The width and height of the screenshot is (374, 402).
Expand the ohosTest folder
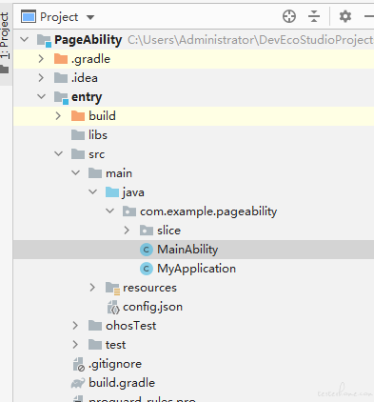click(75, 326)
